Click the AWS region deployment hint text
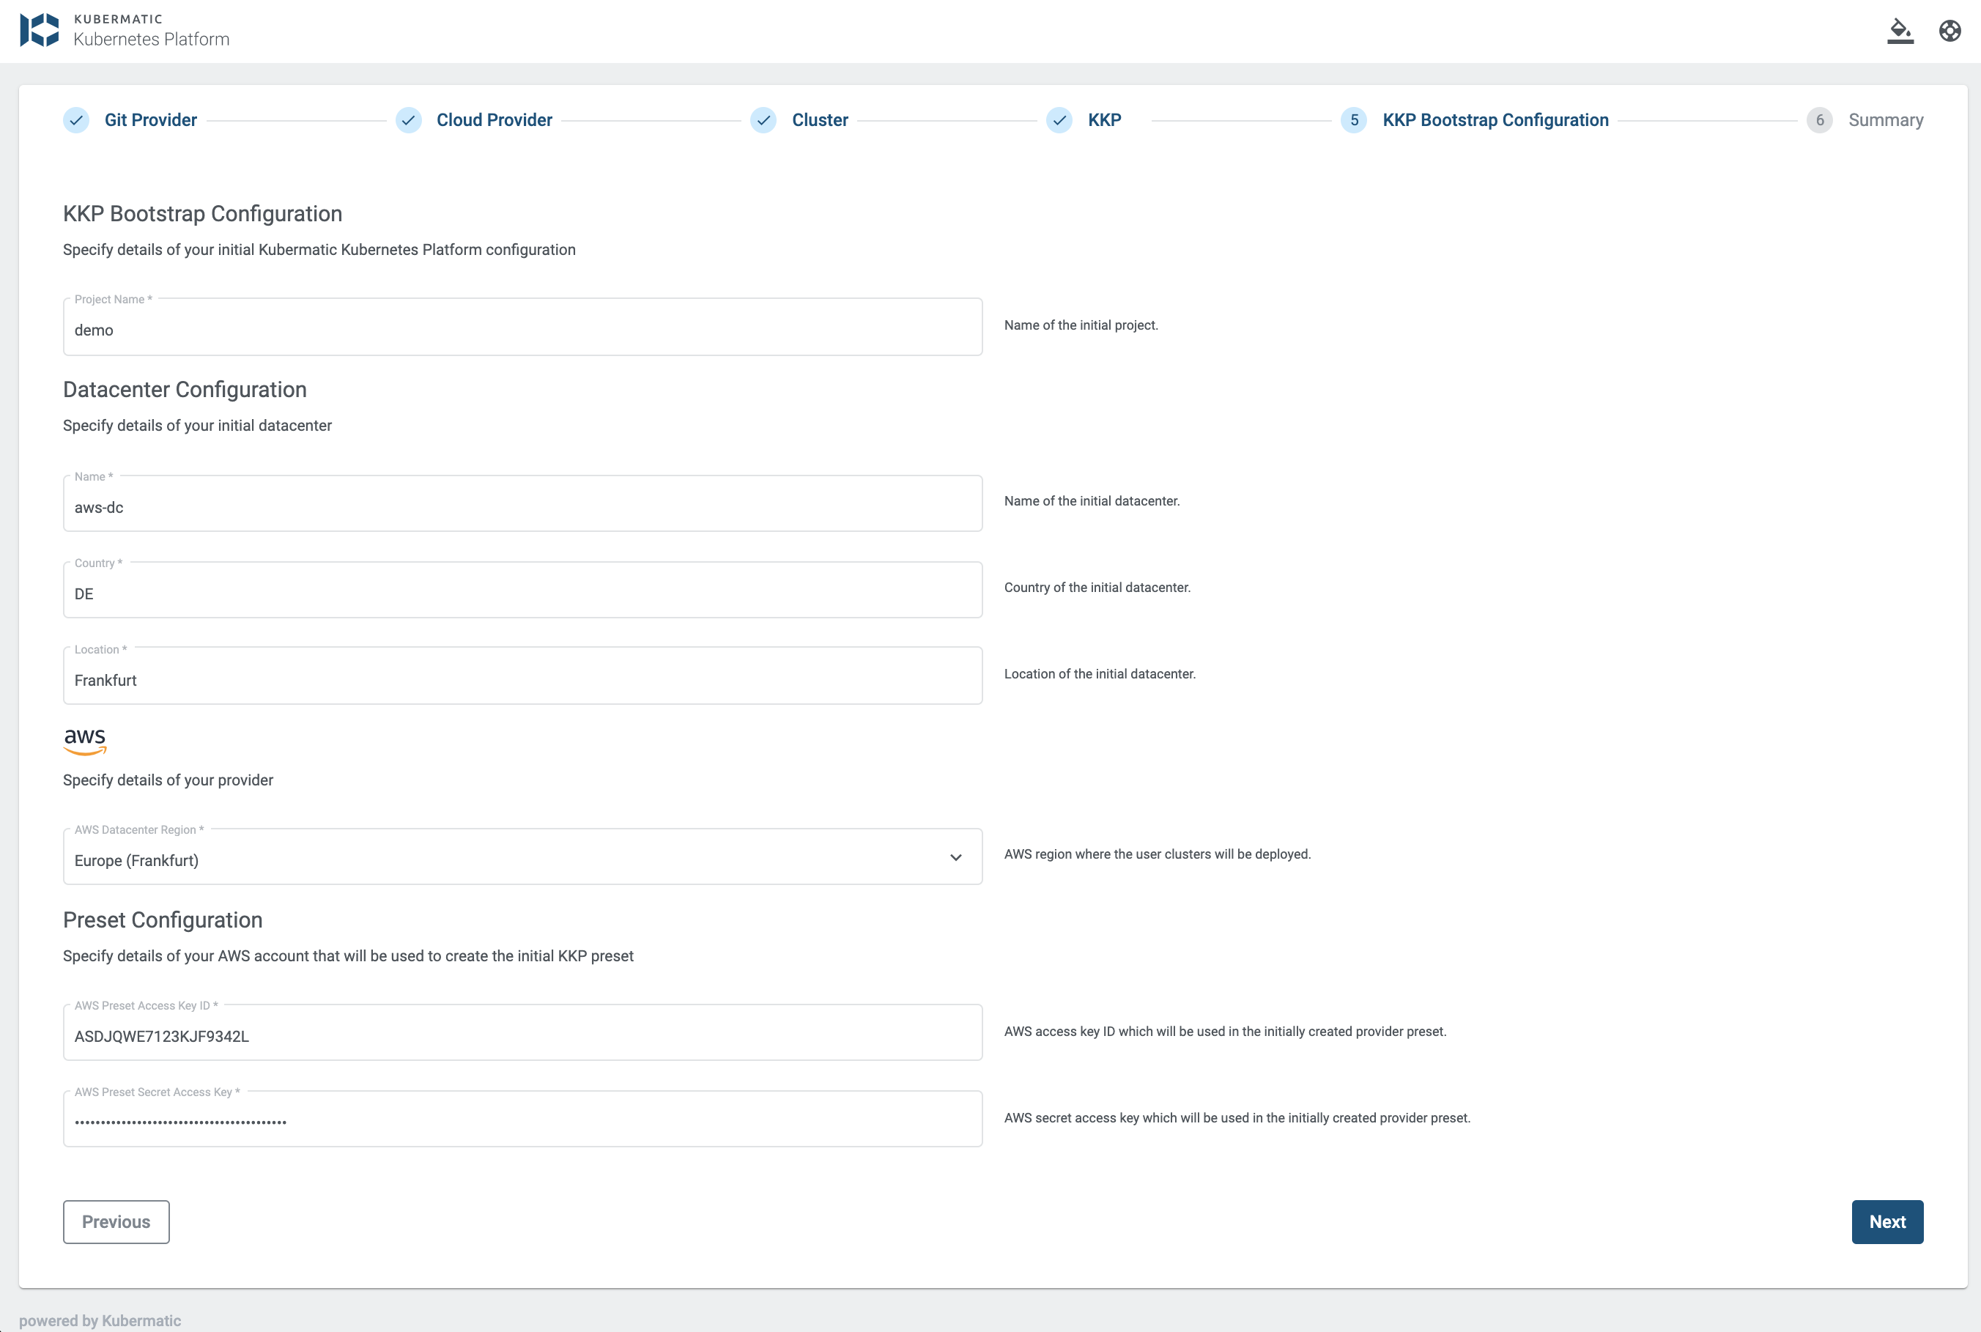 1157,854
